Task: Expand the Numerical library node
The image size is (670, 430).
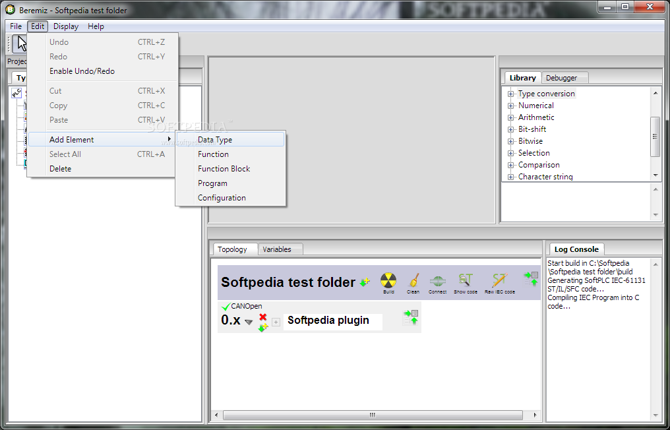Action: pyautogui.click(x=510, y=106)
